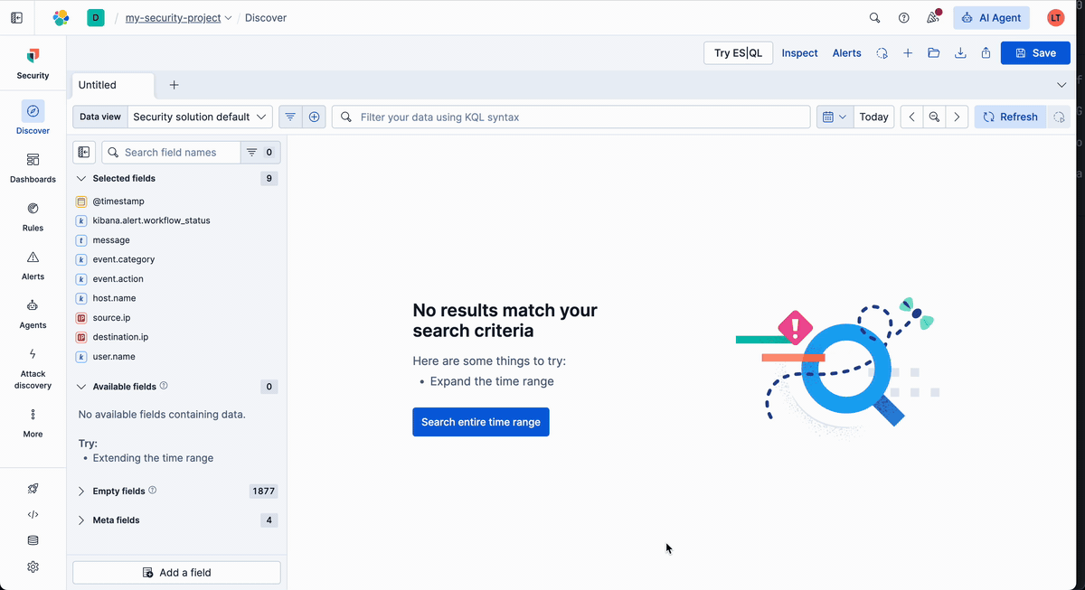The image size is (1085, 590).
Task: Toggle the main navigation collapse button
Action: pyautogui.click(x=16, y=17)
